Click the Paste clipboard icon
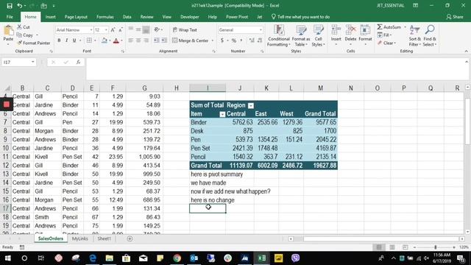The width and height of the screenshot is (471, 265). tap(8, 31)
